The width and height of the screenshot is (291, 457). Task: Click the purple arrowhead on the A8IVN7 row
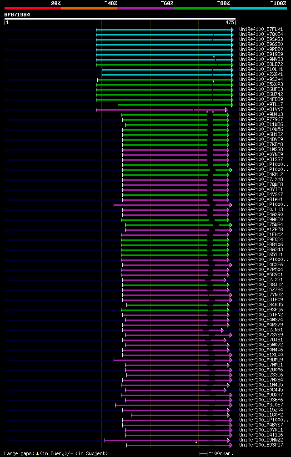pyautogui.click(x=226, y=110)
